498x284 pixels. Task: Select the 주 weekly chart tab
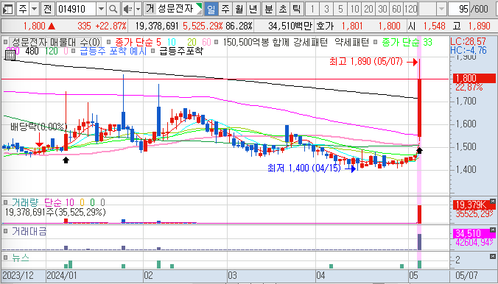[225, 9]
